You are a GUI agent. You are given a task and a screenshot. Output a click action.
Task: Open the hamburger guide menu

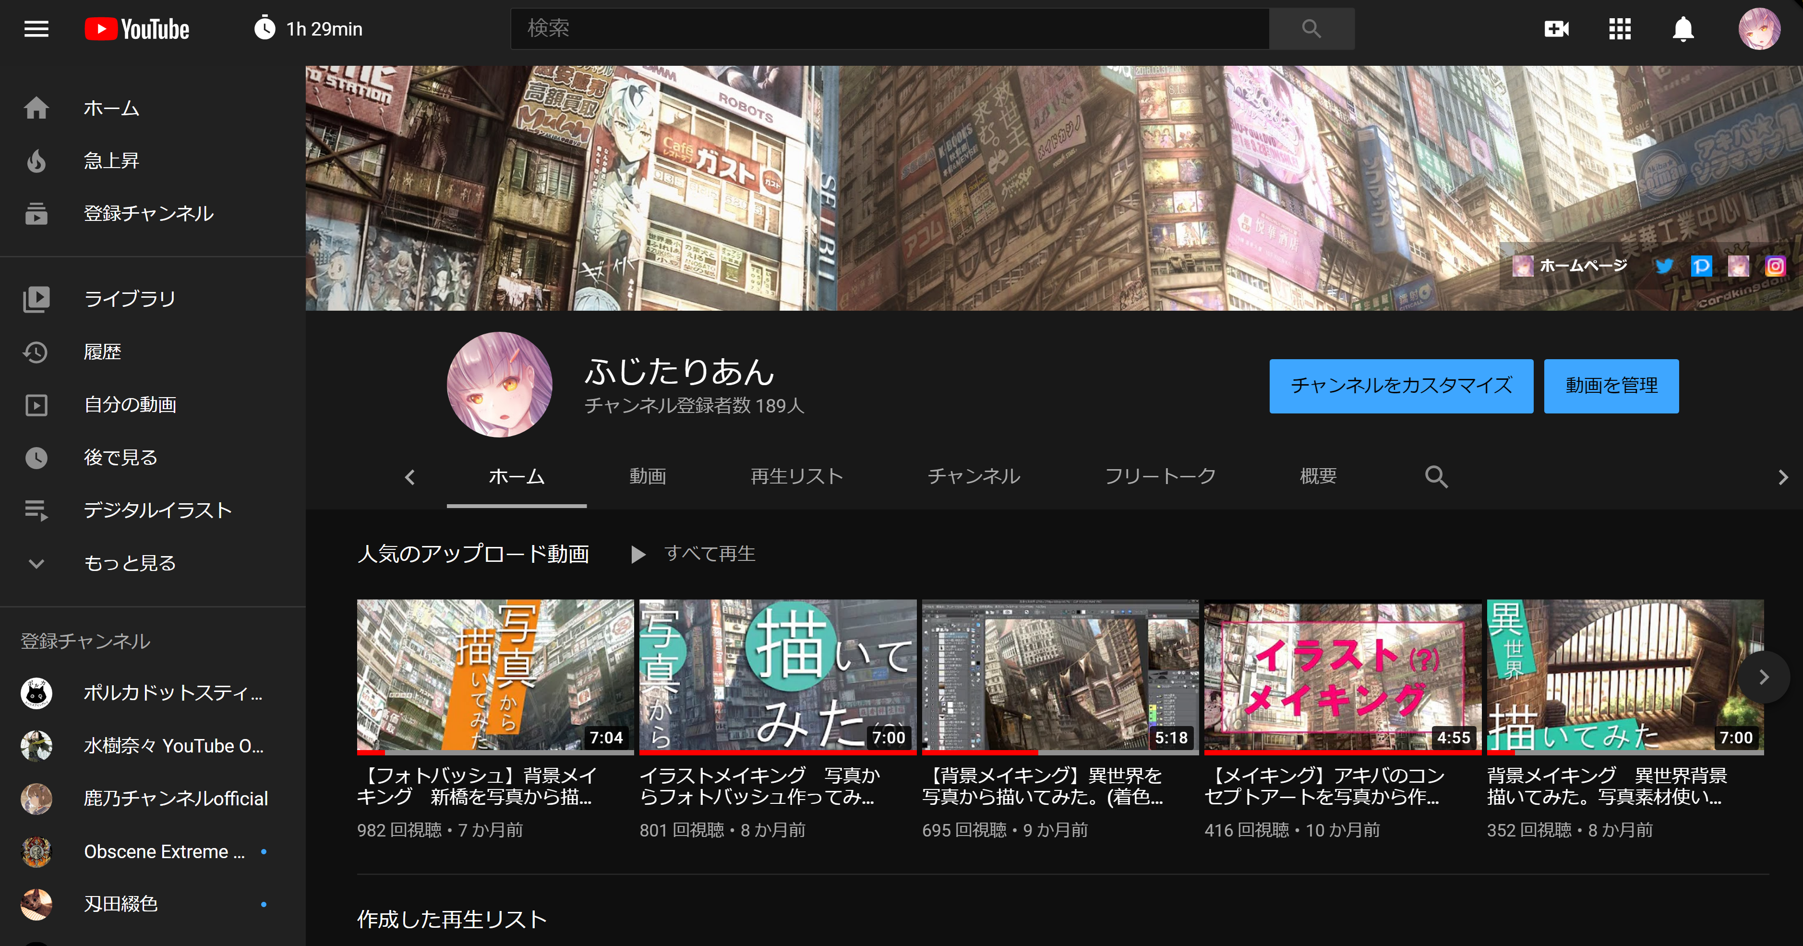click(36, 29)
